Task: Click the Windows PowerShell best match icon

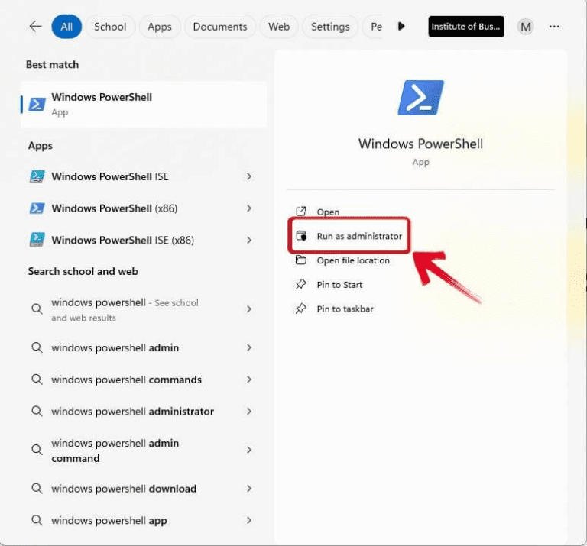Action: point(37,105)
